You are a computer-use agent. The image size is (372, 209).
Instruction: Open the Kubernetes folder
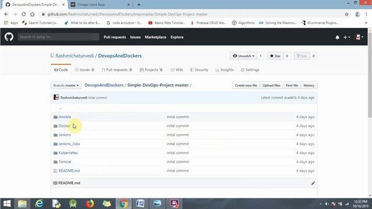click(68, 153)
